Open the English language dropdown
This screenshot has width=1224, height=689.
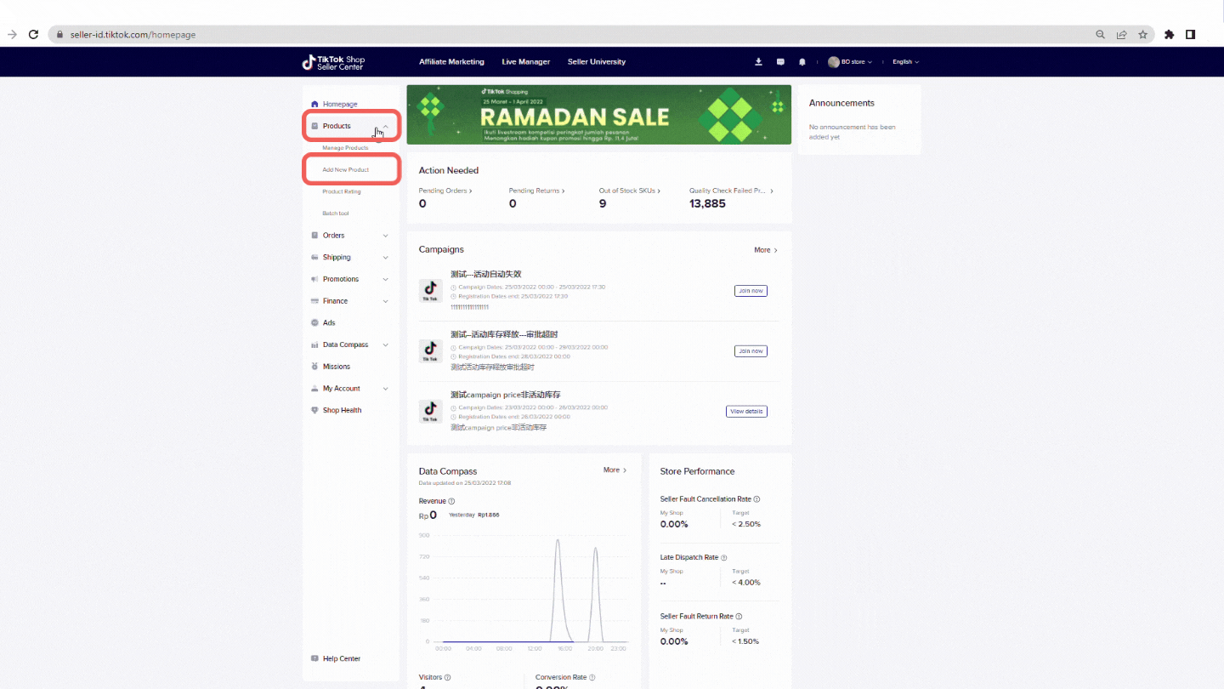click(x=905, y=62)
